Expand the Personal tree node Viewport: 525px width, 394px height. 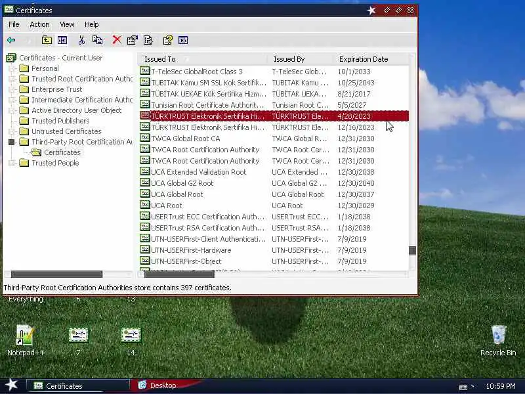coord(12,68)
